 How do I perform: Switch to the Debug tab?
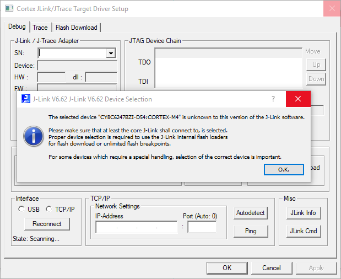[x=17, y=27]
